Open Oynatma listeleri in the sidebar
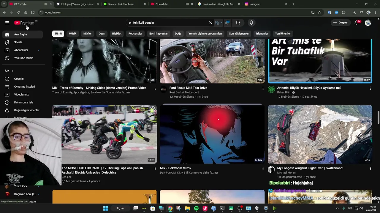 (23, 87)
